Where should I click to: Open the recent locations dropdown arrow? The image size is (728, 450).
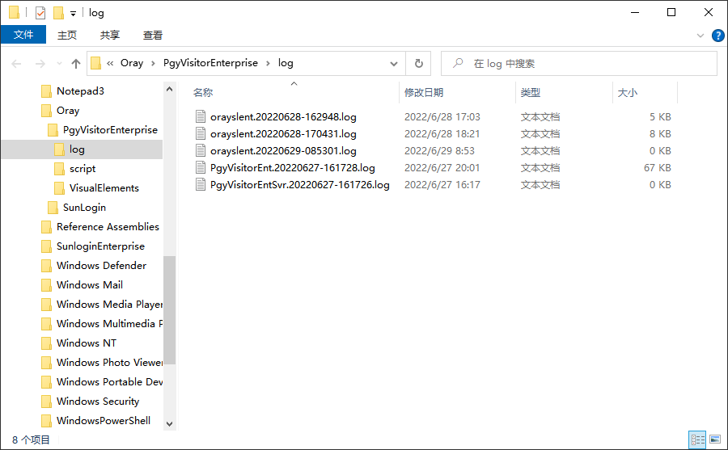tap(59, 64)
